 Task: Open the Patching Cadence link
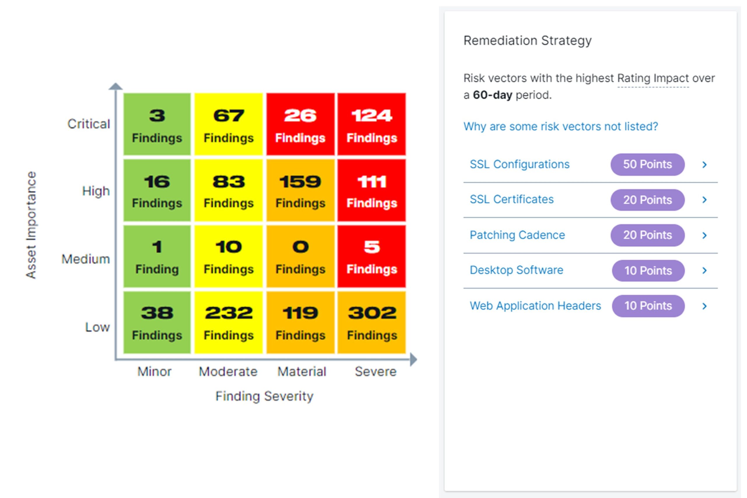[x=517, y=235]
